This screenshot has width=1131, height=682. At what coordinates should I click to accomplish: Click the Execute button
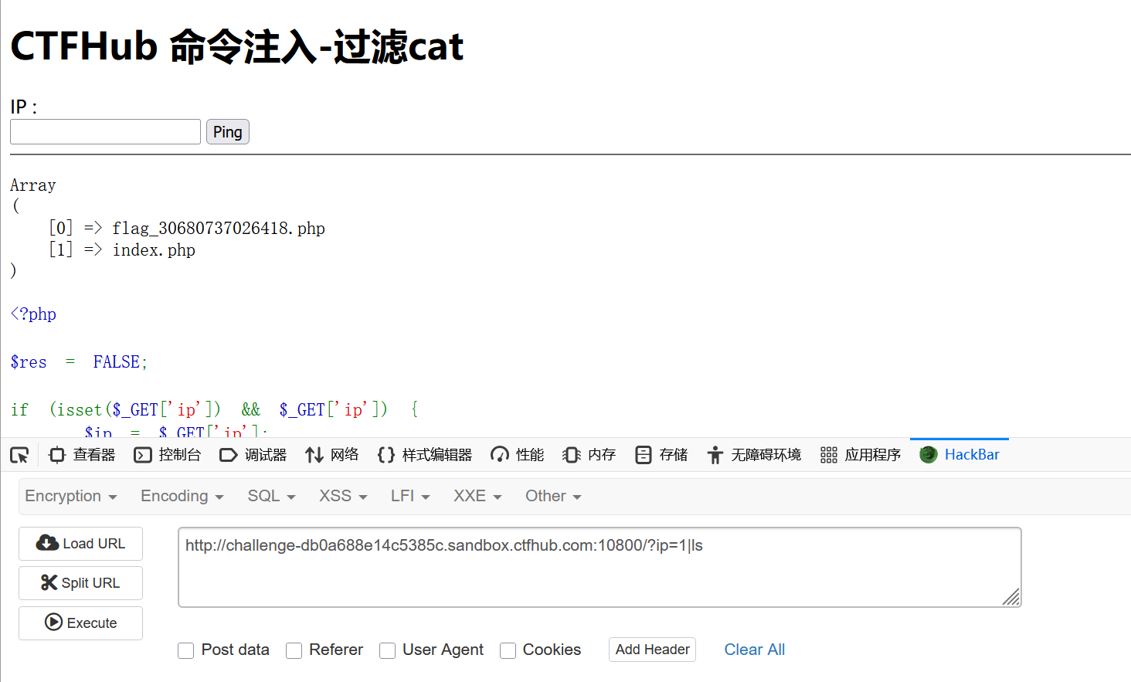[80, 623]
